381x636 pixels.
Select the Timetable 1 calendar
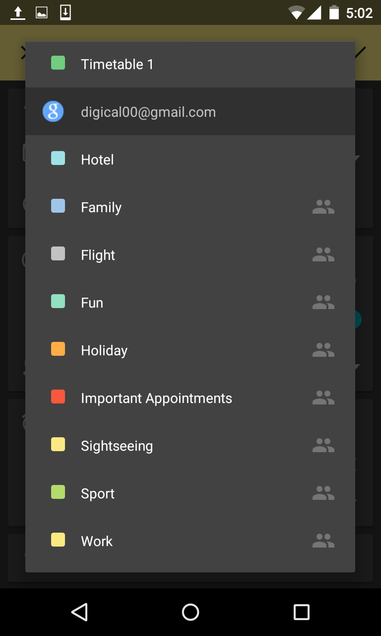click(x=117, y=65)
